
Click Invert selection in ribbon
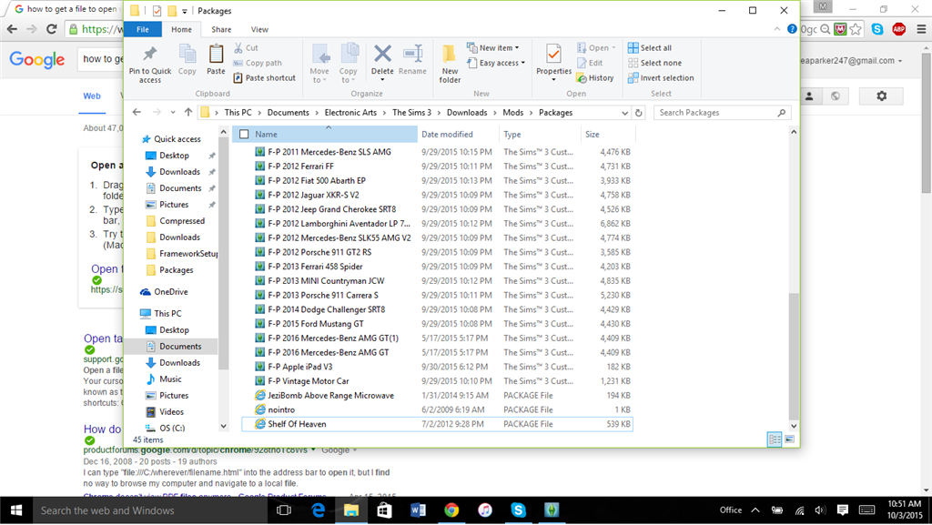(661, 78)
